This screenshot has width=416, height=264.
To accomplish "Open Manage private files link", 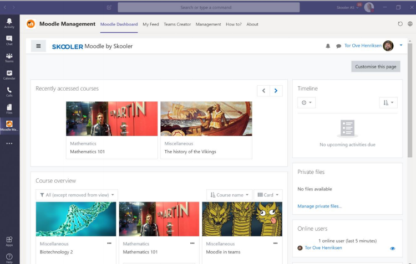I will pyautogui.click(x=319, y=206).
